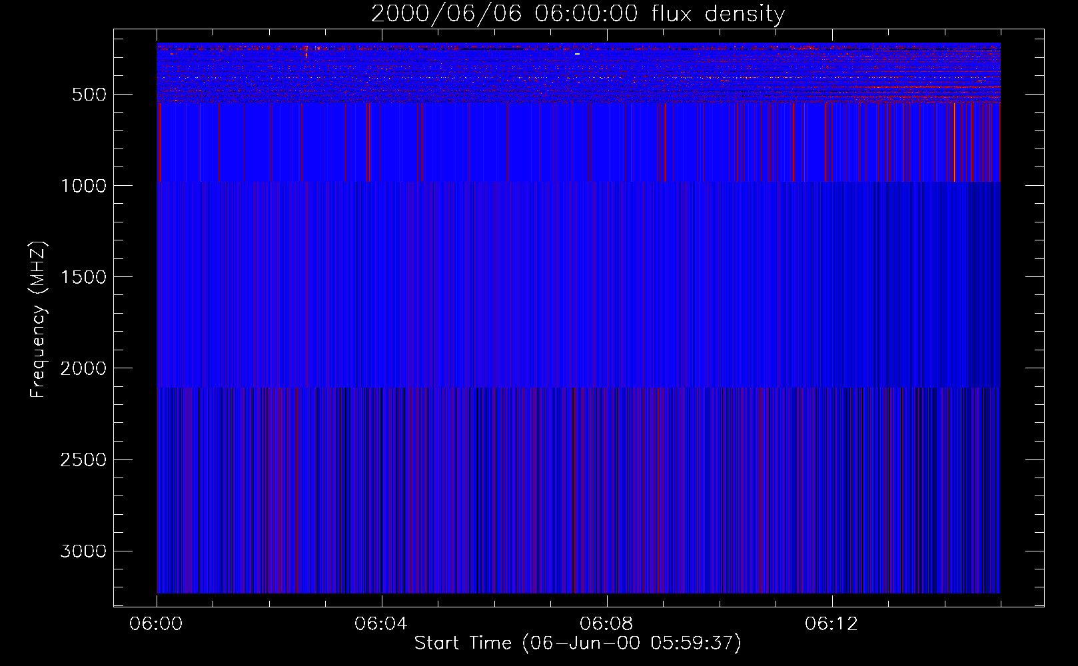Click the 2000 frequency axis label
Image resolution: width=1078 pixels, height=666 pixels.
(83, 368)
